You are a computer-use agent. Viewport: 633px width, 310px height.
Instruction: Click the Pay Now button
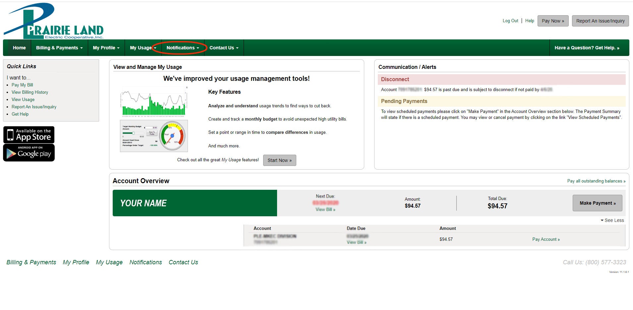[x=553, y=21]
